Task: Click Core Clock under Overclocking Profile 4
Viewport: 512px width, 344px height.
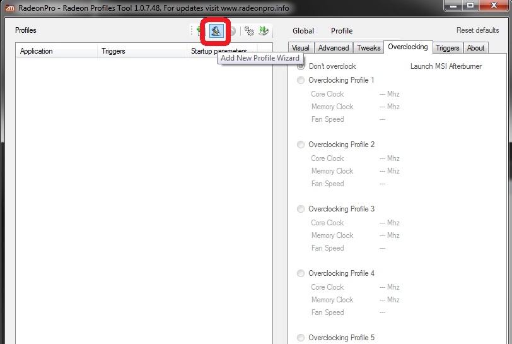Action: tap(327, 287)
